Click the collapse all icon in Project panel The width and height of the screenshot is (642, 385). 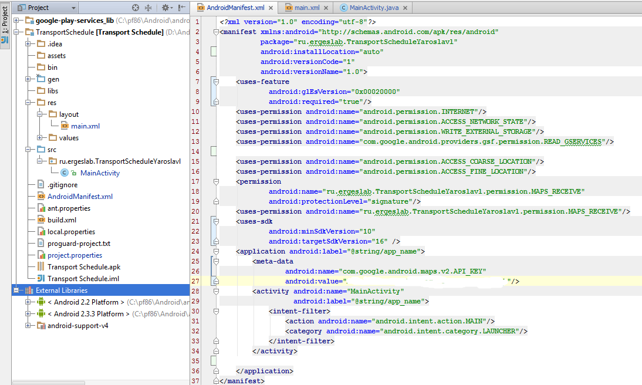[148, 8]
